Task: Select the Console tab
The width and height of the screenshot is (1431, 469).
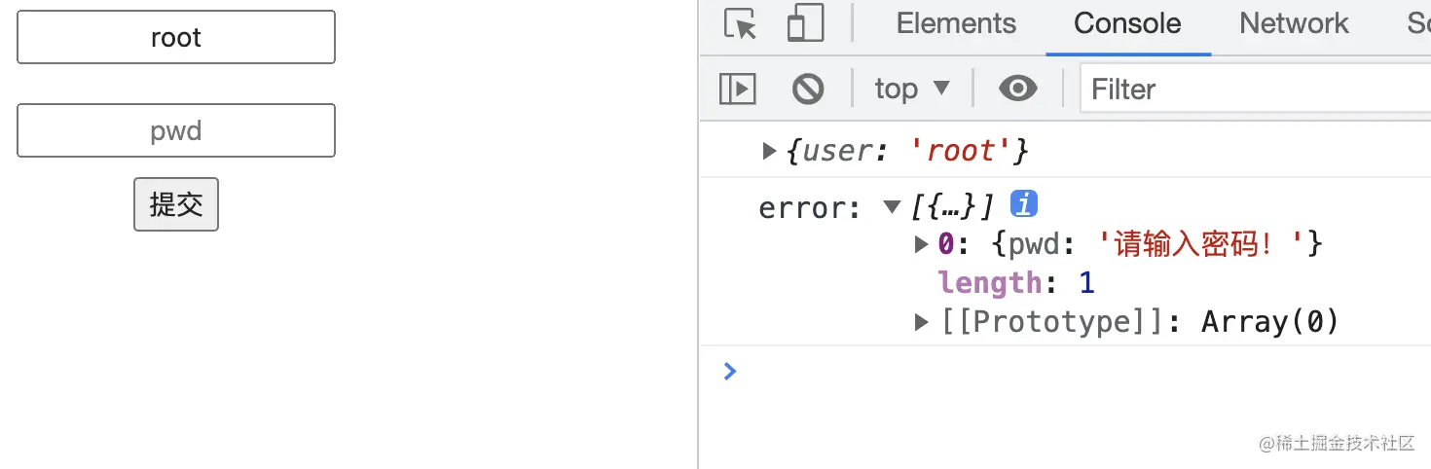Action: [1127, 23]
